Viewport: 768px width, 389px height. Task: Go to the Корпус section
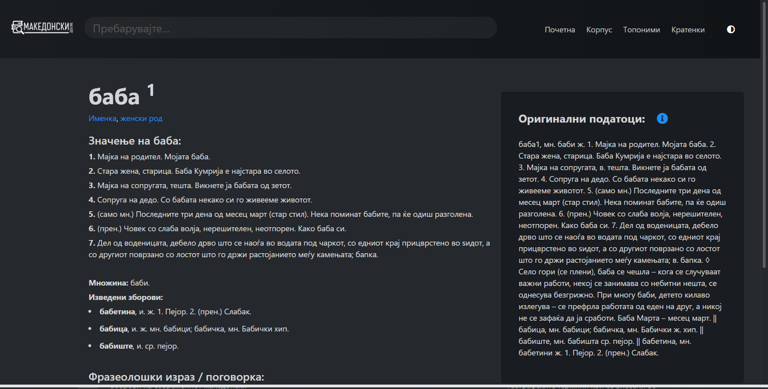coord(599,30)
